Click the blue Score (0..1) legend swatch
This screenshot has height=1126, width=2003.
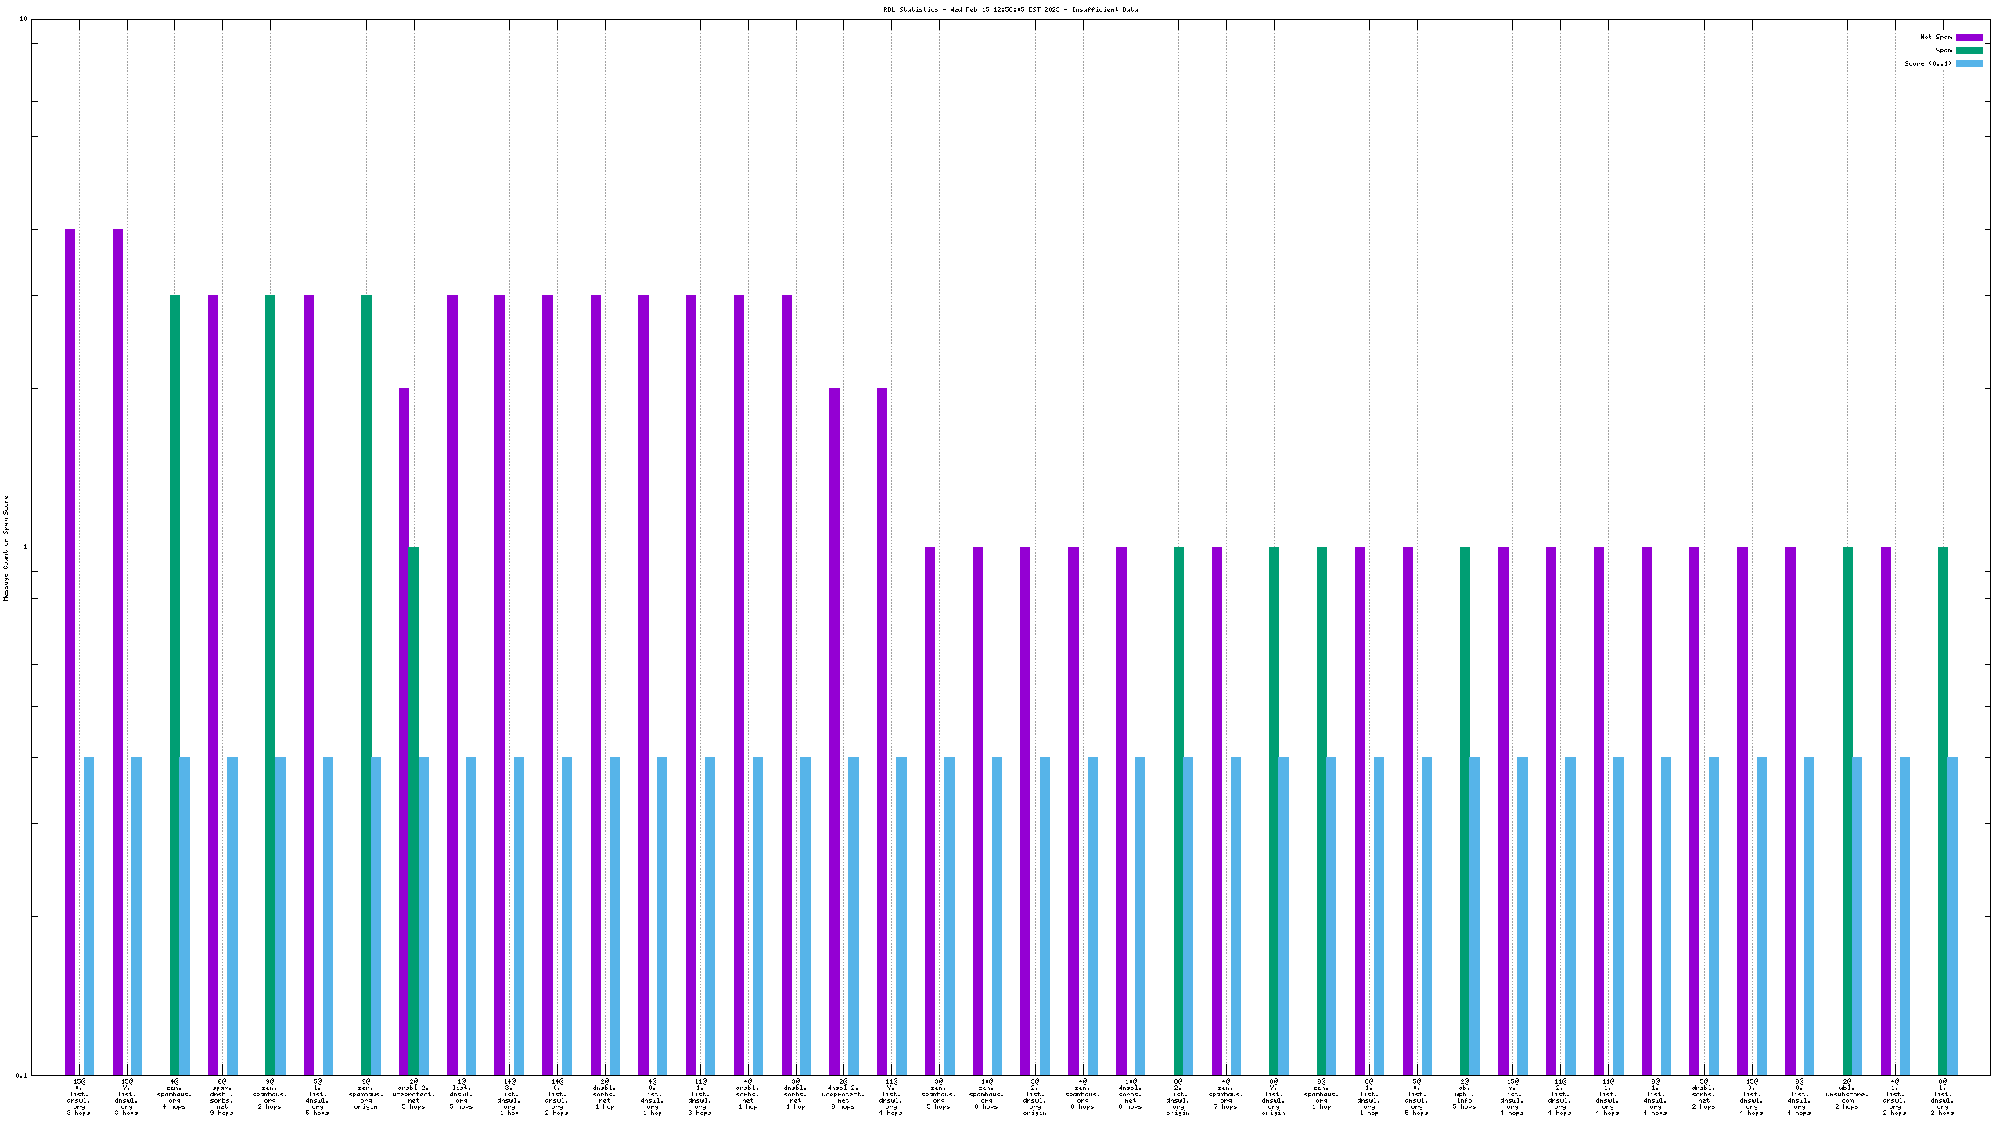coord(1969,63)
